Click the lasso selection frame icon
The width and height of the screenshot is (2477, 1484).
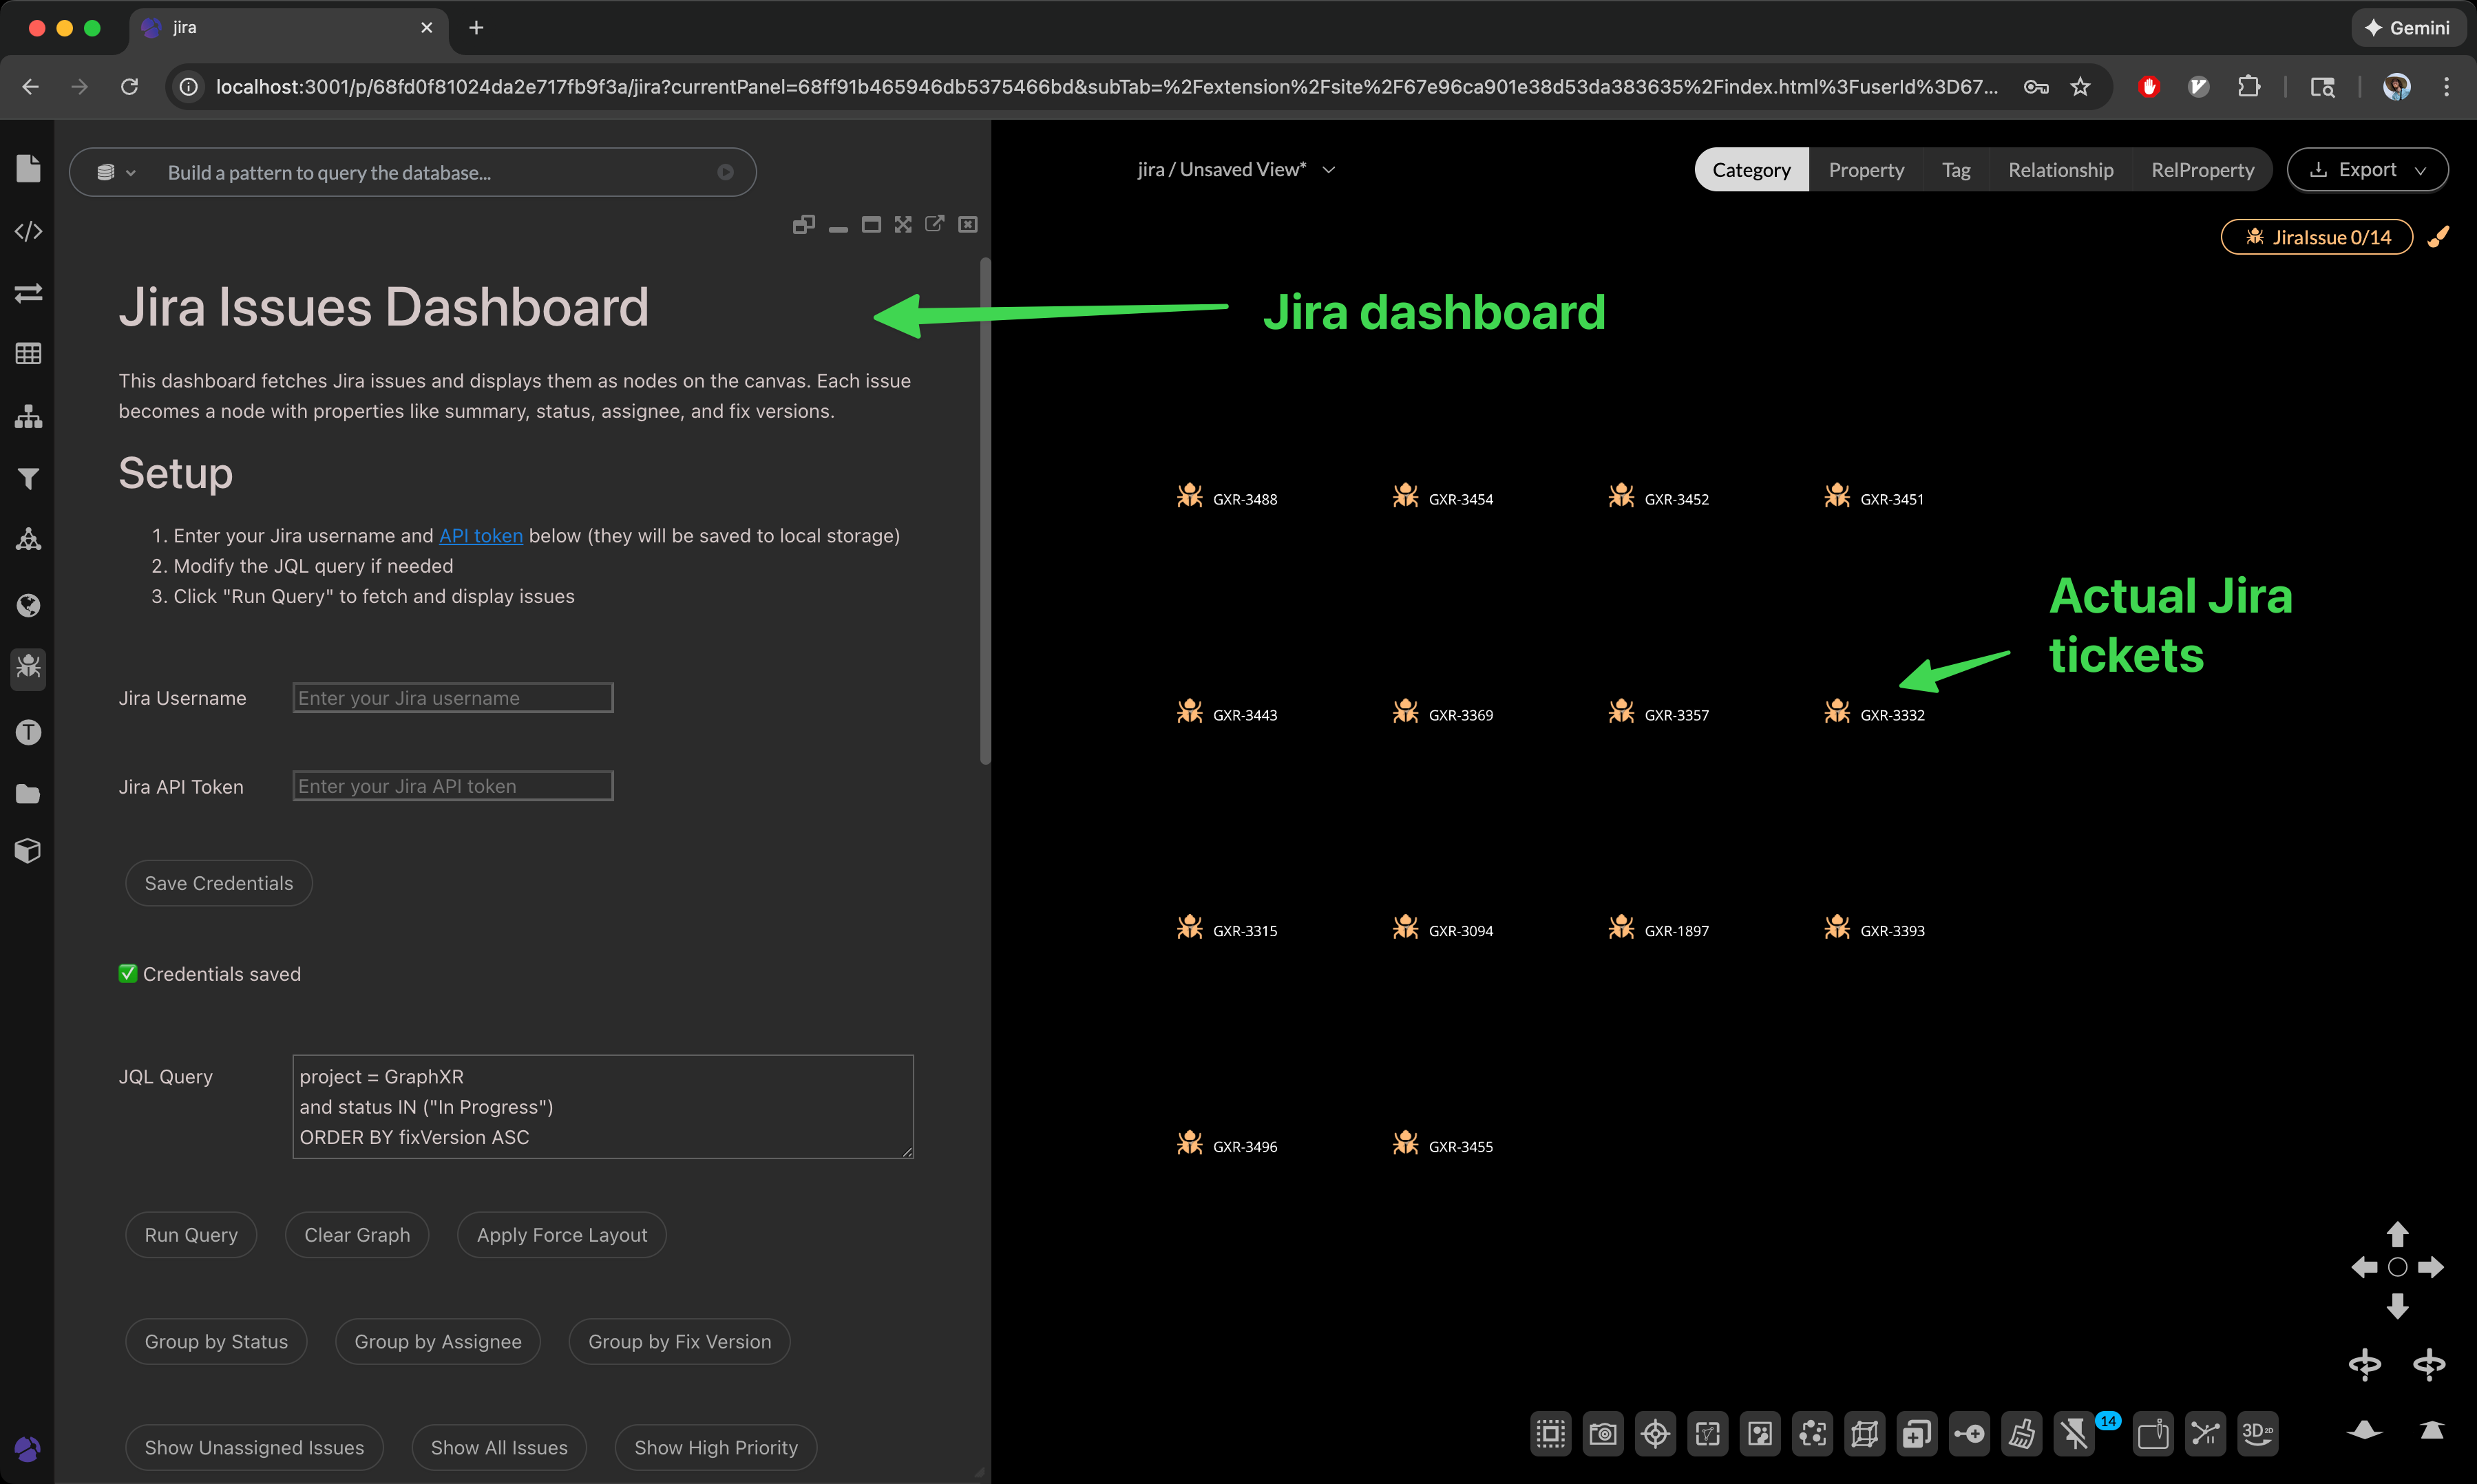[x=1708, y=1434]
